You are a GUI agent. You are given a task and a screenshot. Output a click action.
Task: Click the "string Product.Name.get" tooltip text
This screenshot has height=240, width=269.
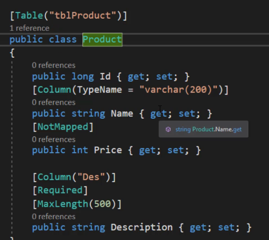point(209,129)
